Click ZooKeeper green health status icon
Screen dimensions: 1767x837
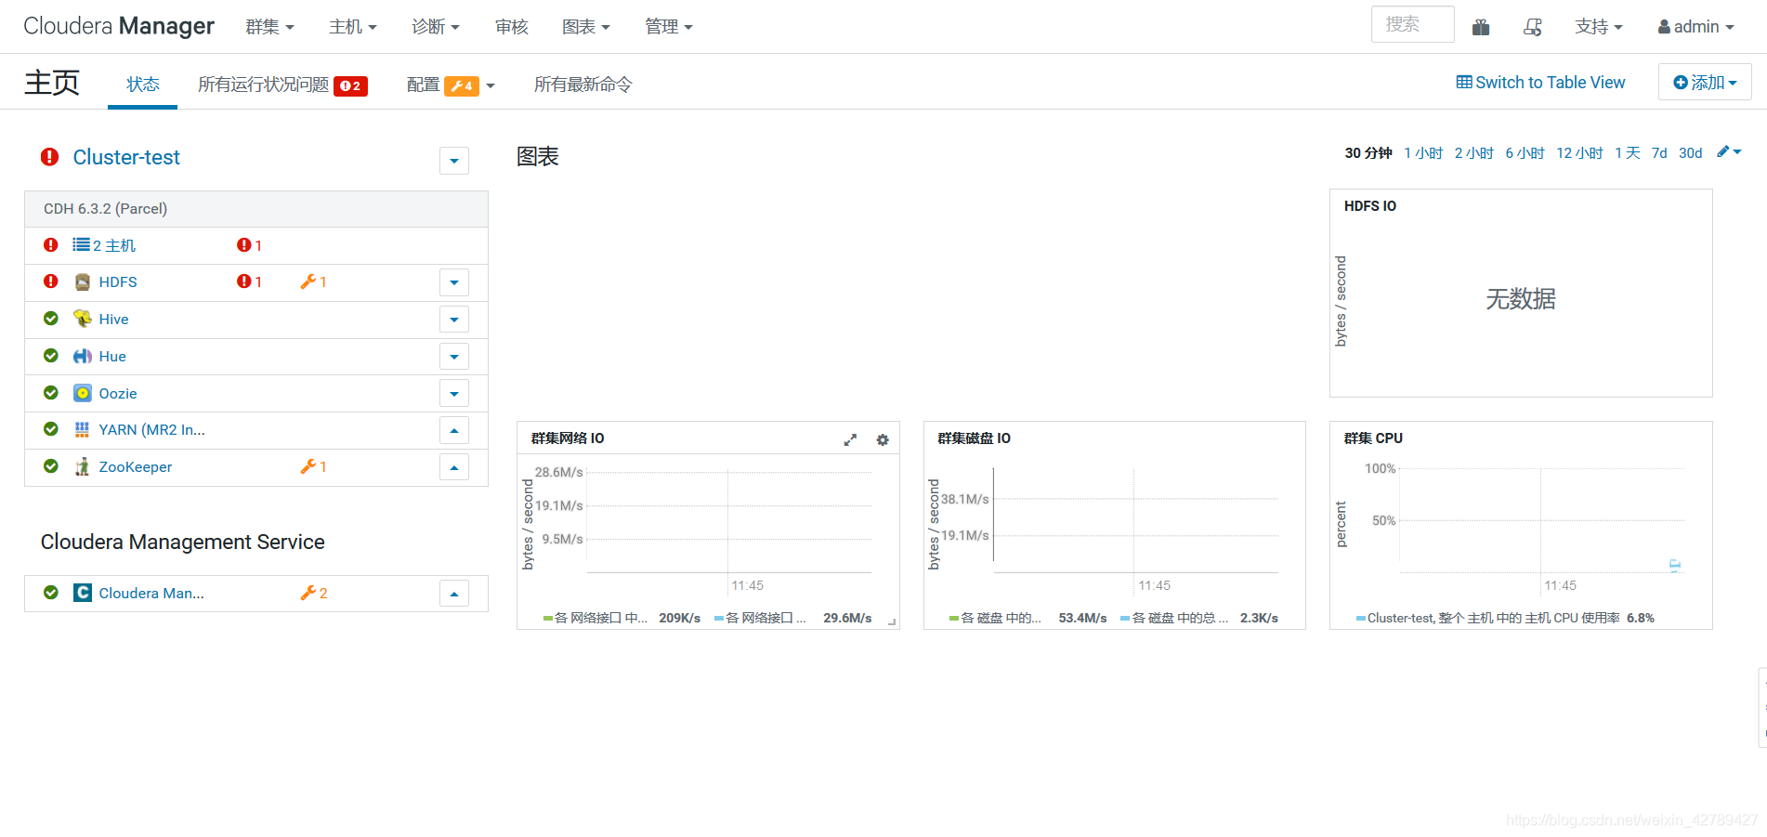point(51,466)
